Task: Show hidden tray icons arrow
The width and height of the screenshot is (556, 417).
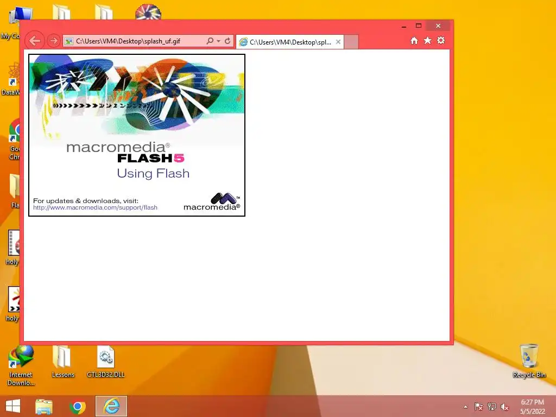Action: click(465, 407)
